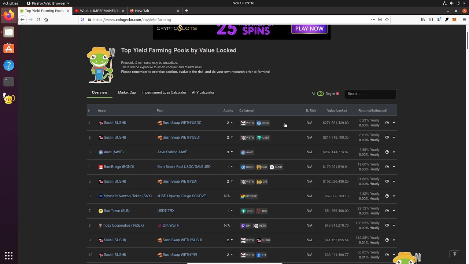Expand row details for DPI/WETH pool

(x=394, y=225)
